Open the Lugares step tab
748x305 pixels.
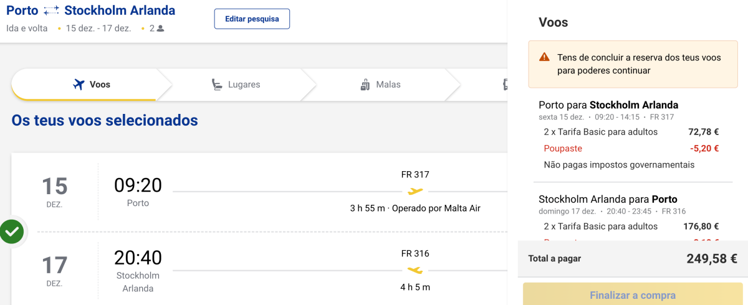(x=236, y=85)
